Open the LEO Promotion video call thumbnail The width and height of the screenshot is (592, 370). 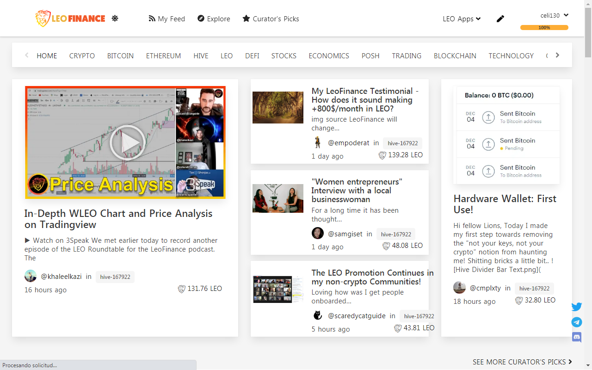coord(278,290)
